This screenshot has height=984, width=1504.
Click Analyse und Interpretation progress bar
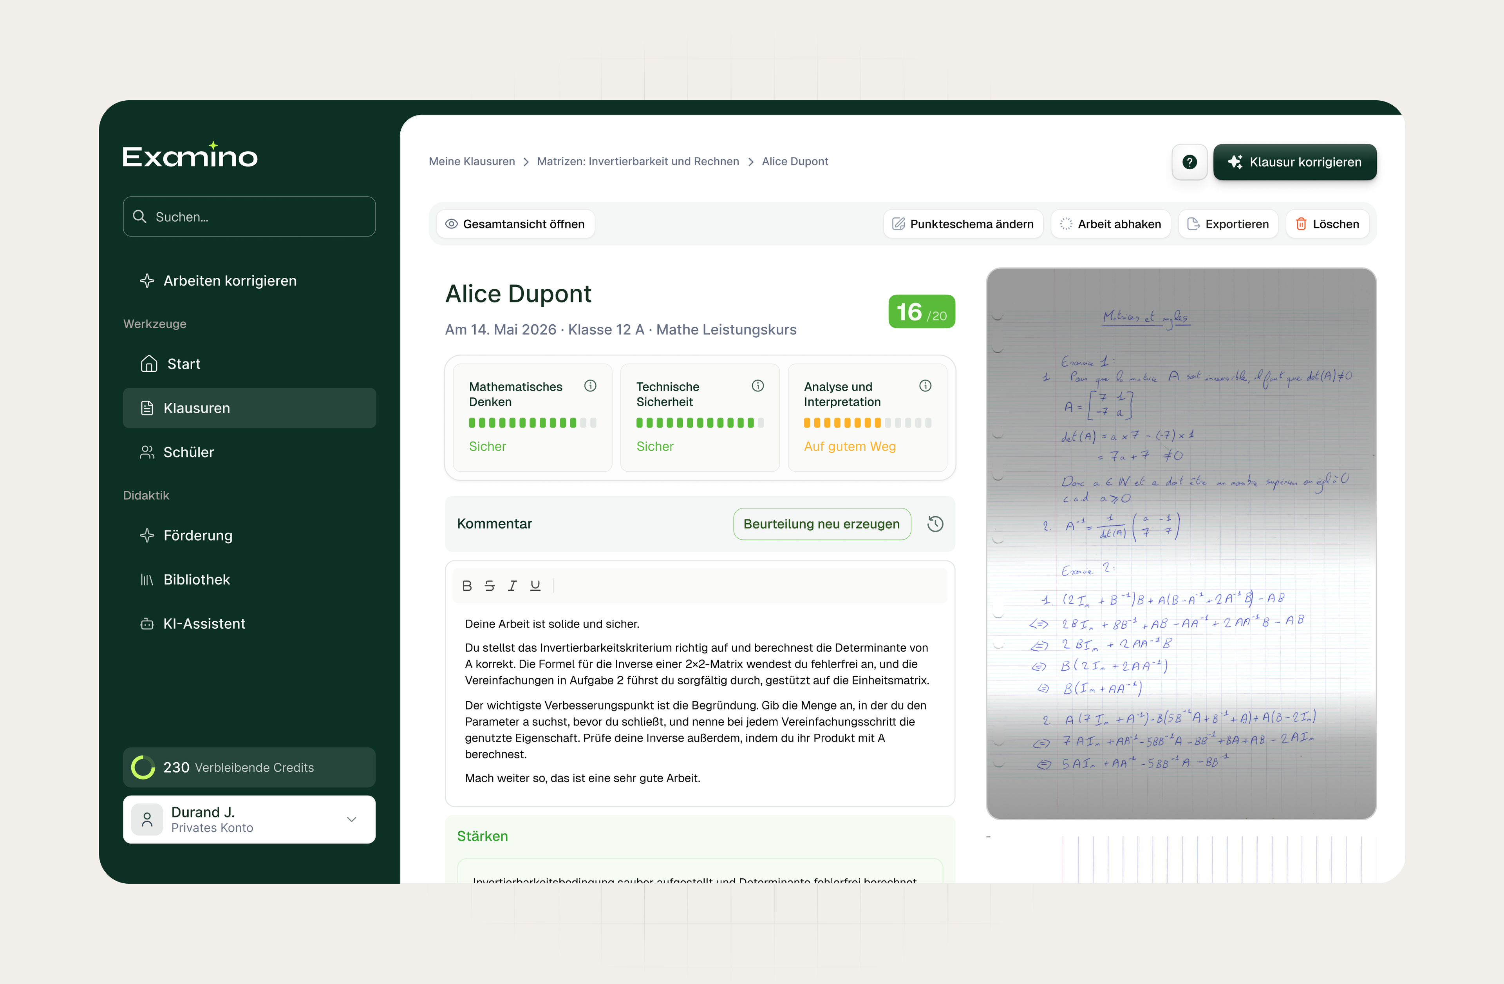[867, 423]
